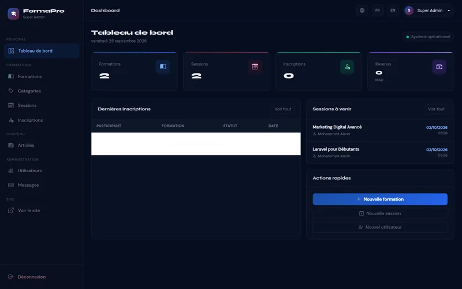
Task: Click the Inscriptions person icon in sidebar
Action: click(x=11, y=120)
